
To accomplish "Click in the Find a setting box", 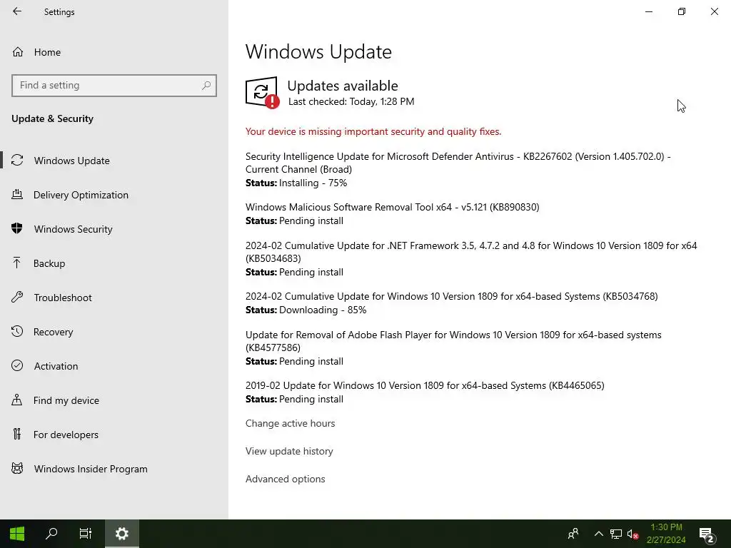I will pyautogui.click(x=114, y=86).
